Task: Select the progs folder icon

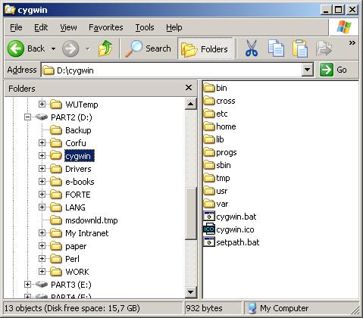Action: click(209, 152)
